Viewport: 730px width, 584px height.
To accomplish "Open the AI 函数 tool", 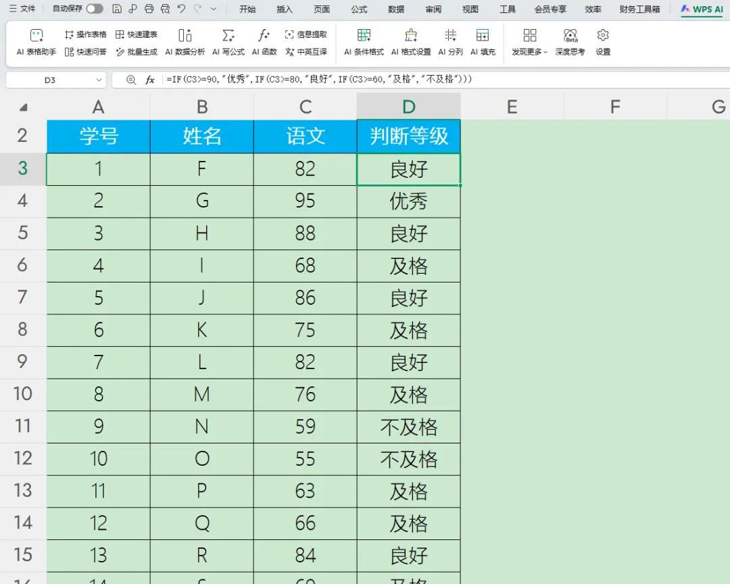I will 264,43.
